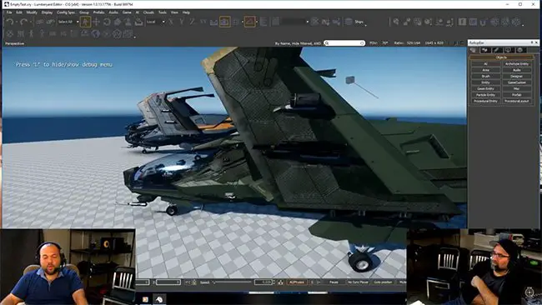This screenshot has width=542, height=305.
Task: Open the Game menu
Action: [127, 12]
